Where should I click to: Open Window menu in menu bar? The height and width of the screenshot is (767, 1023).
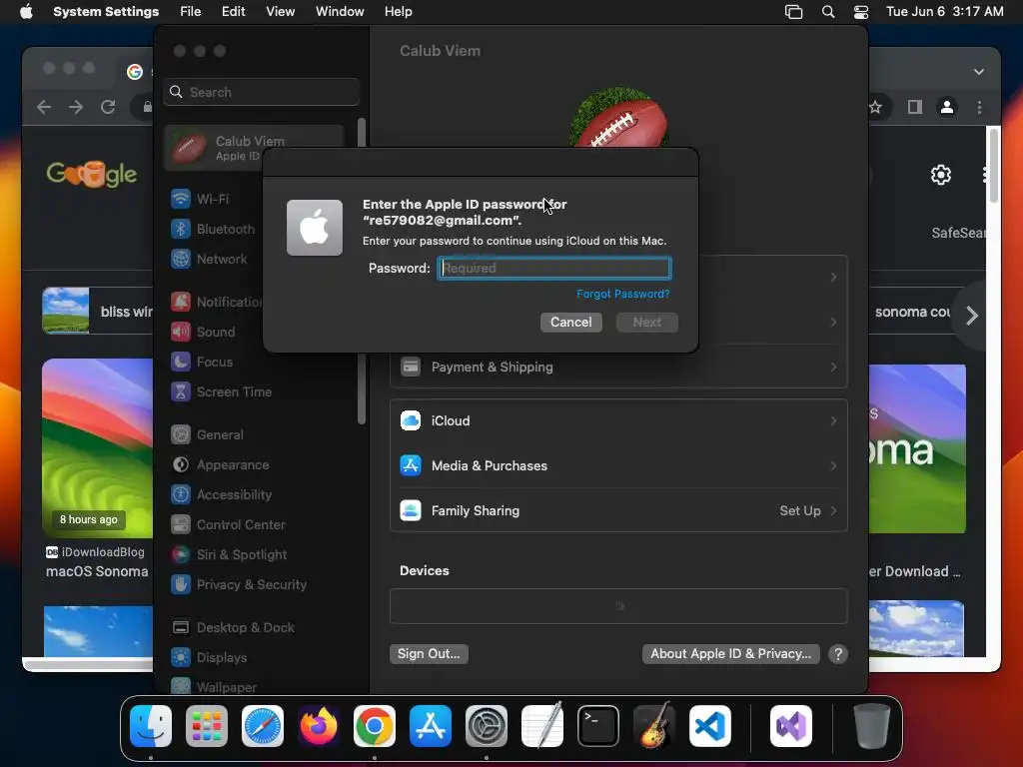340,12
